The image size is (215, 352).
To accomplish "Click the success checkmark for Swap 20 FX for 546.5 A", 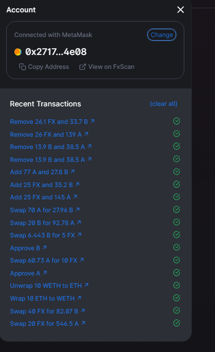I will click(177, 323).
